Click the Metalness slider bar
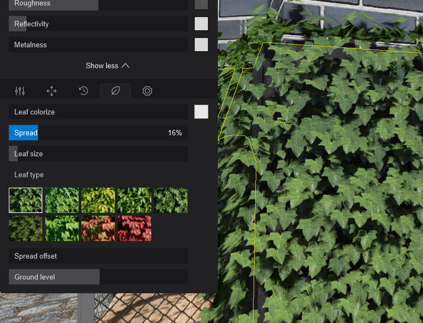This screenshot has width=423, height=323. tap(98, 45)
